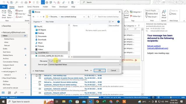The height and width of the screenshot is (104, 186).
Task: Click the Up one level arrow
Action: [44, 17]
